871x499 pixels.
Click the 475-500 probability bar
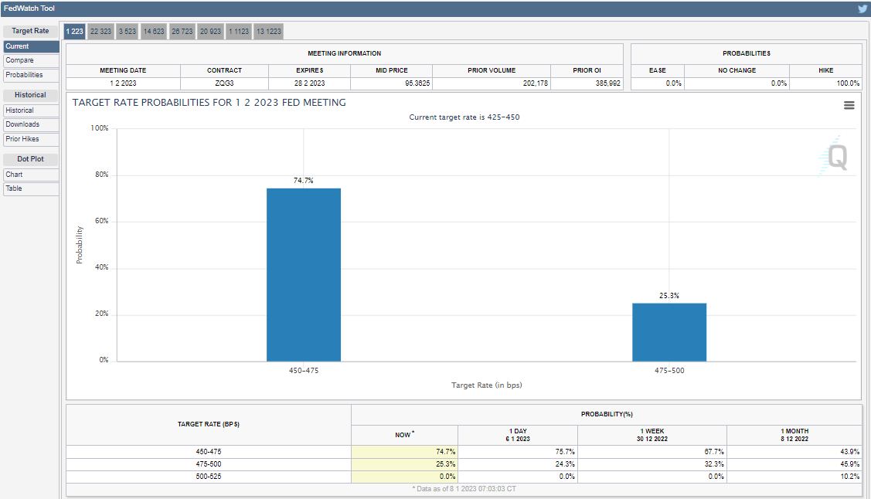click(x=669, y=331)
